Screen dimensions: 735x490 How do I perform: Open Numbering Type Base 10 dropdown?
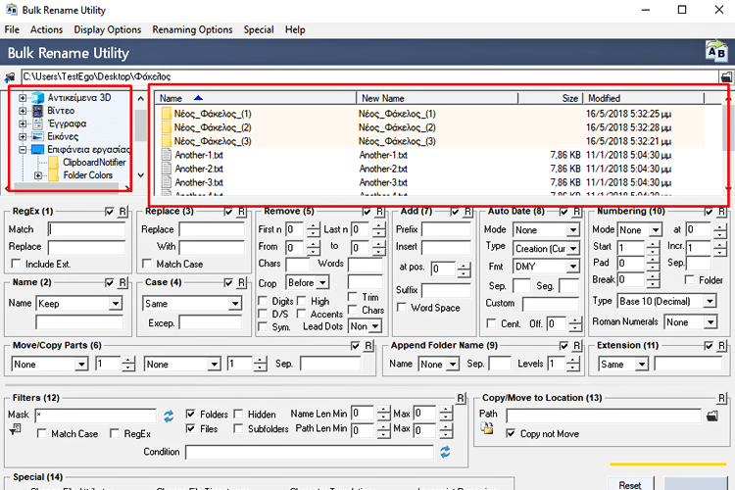coord(710,301)
